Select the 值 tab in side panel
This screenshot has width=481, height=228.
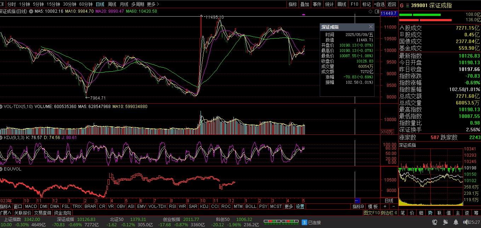pos(448,213)
